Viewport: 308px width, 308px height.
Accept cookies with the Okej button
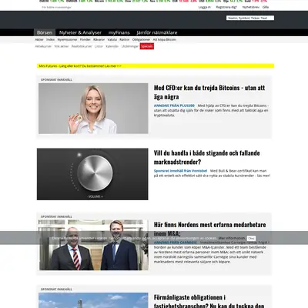pyautogui.click(x=251, y=239)
